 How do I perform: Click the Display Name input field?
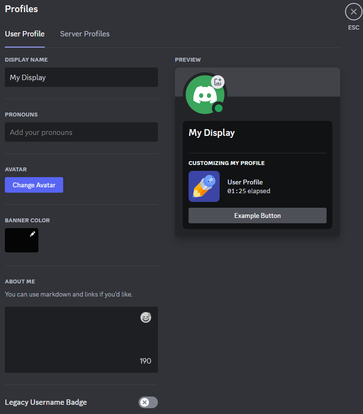(81, 77)
